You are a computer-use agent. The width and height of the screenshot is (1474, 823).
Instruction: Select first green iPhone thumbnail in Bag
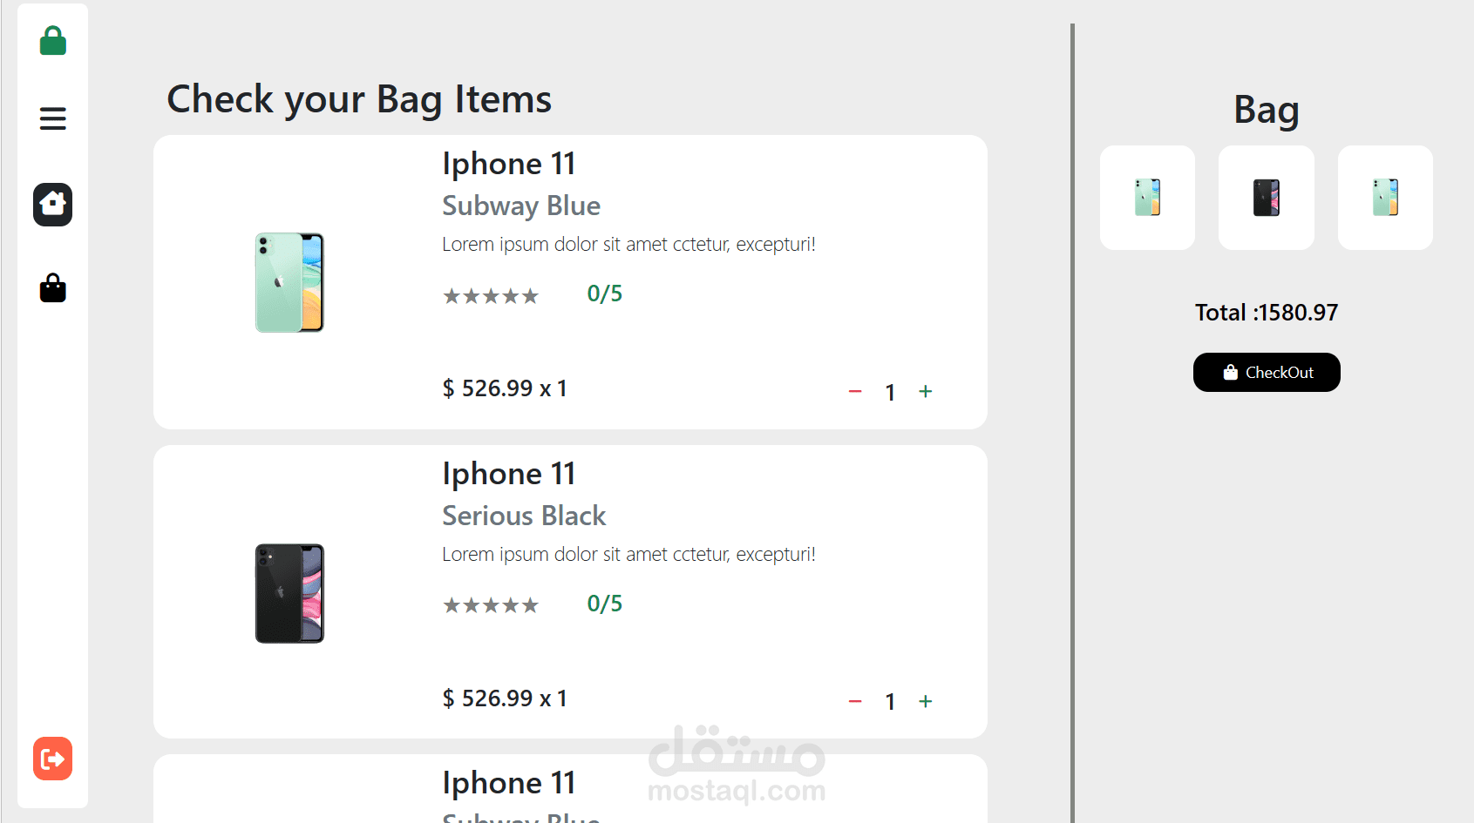coord(1147,198)
